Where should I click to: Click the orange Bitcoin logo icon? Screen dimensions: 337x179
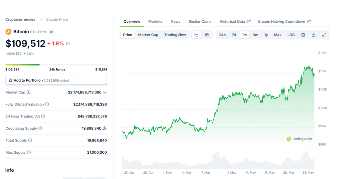point(8,32)
